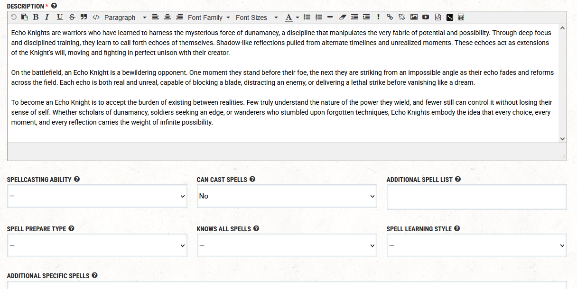The width and height of the screenshot is (577, 289).
Task: Insert a link with the chain icon
Action: coord(390,17)
